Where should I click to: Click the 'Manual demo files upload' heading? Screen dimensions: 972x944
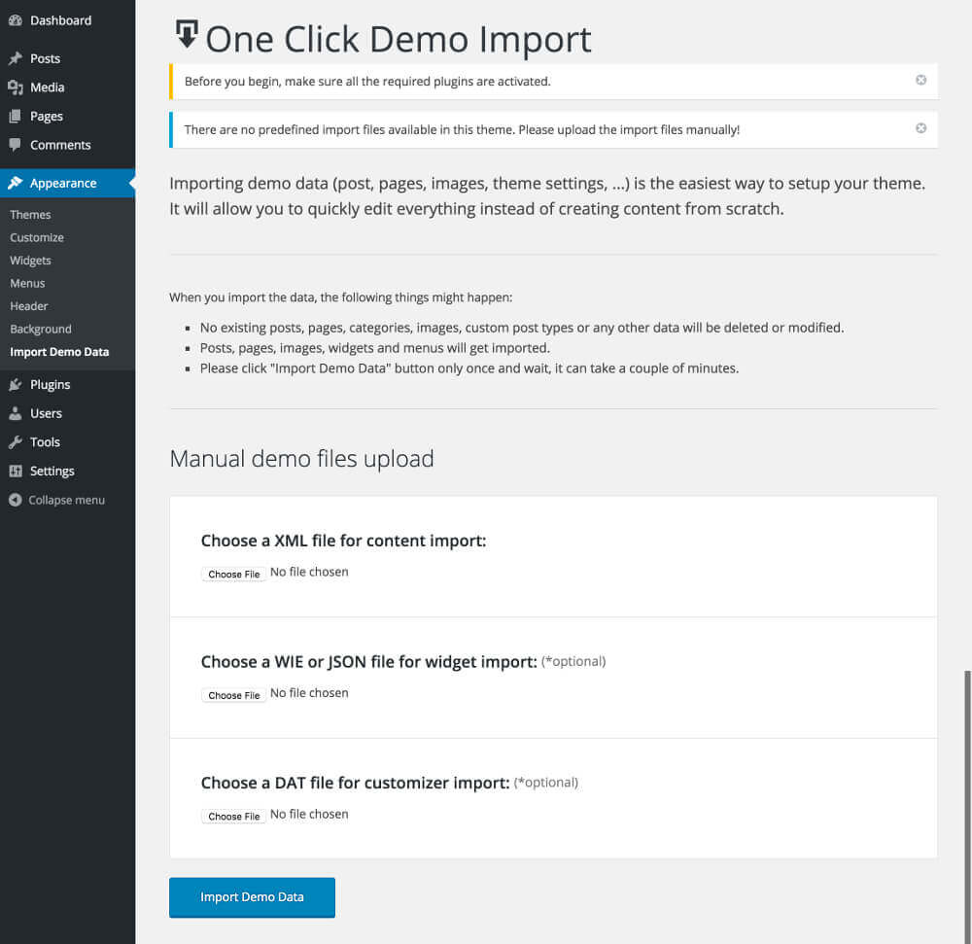(x=301, y=459)
